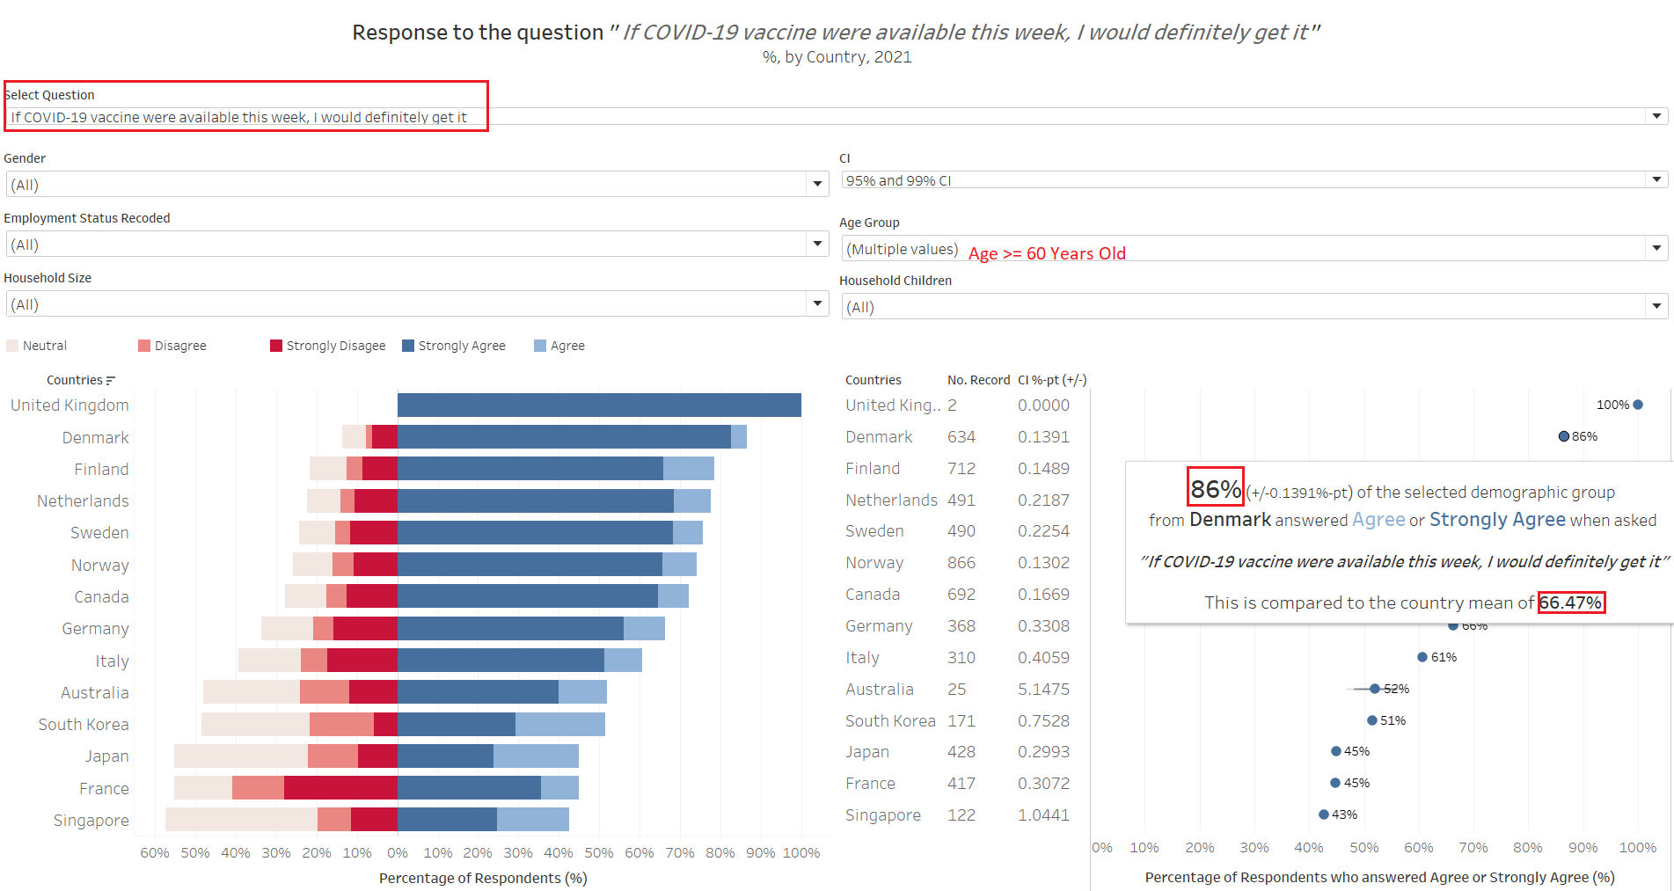Open the Select Question dropdown arrow
Viewport: 1674px width, 891px height.
click(1656, 116)
